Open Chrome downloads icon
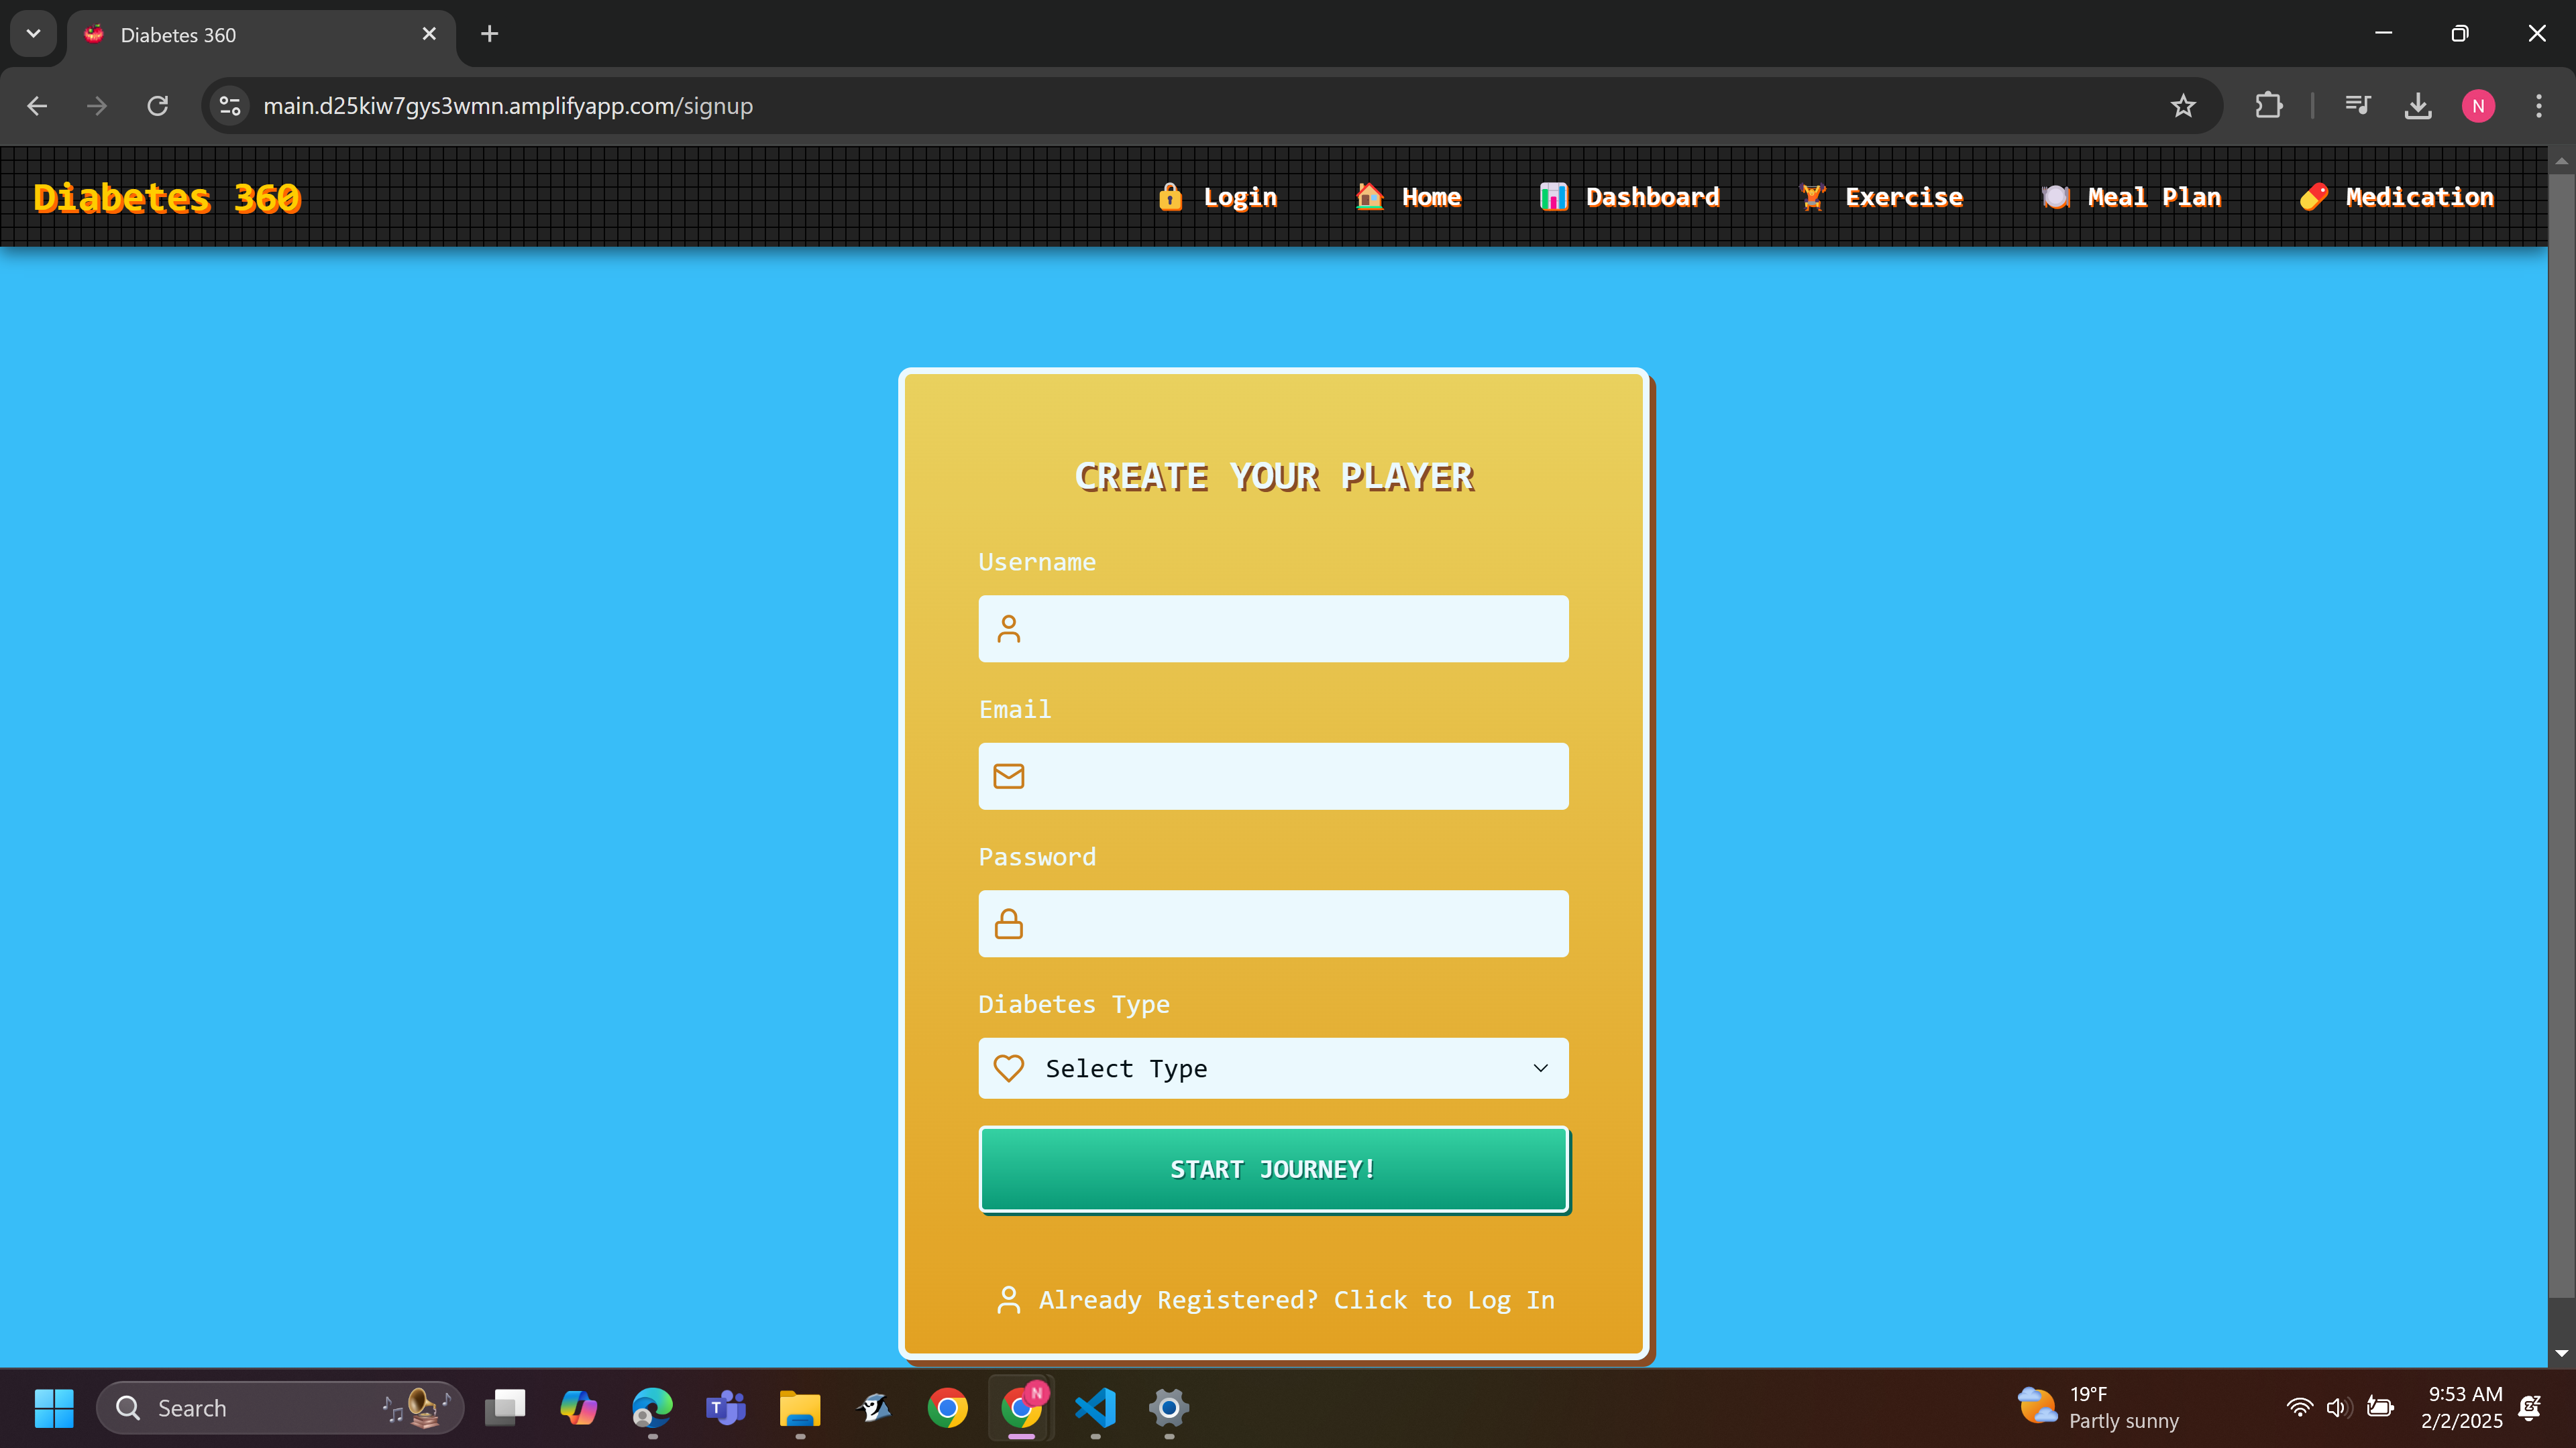2576x1448 pixels. (2418, 106)
